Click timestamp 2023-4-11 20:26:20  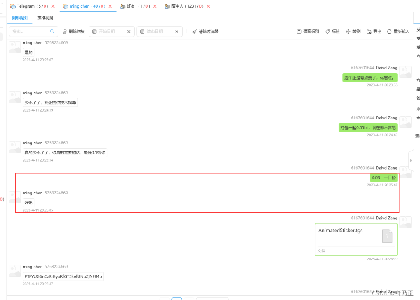382,259
